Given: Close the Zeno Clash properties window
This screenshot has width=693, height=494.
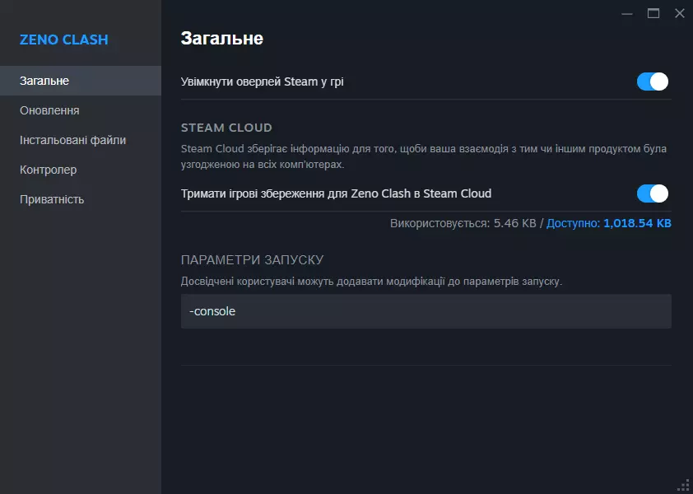Looking at the screenshot, I should pos(679,13).
